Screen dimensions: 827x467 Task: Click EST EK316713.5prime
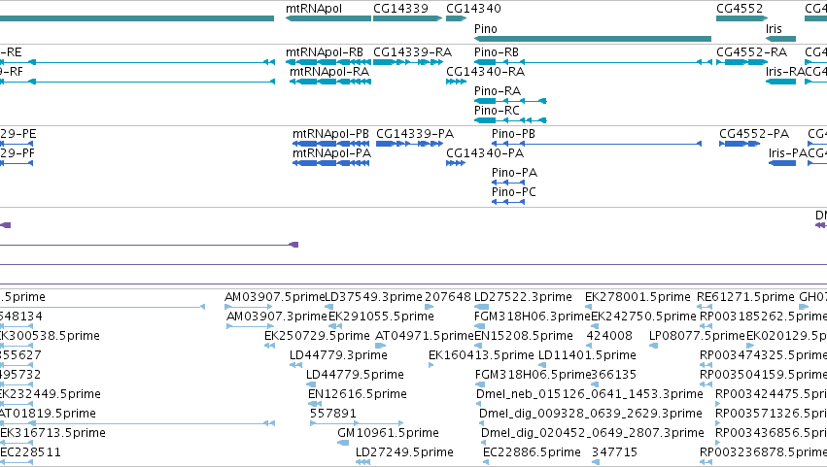coord(52,434)
